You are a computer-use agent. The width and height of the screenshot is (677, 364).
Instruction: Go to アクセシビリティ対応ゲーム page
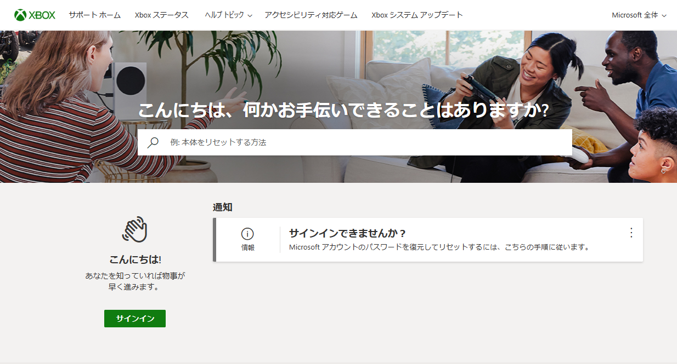pos(311,15)
